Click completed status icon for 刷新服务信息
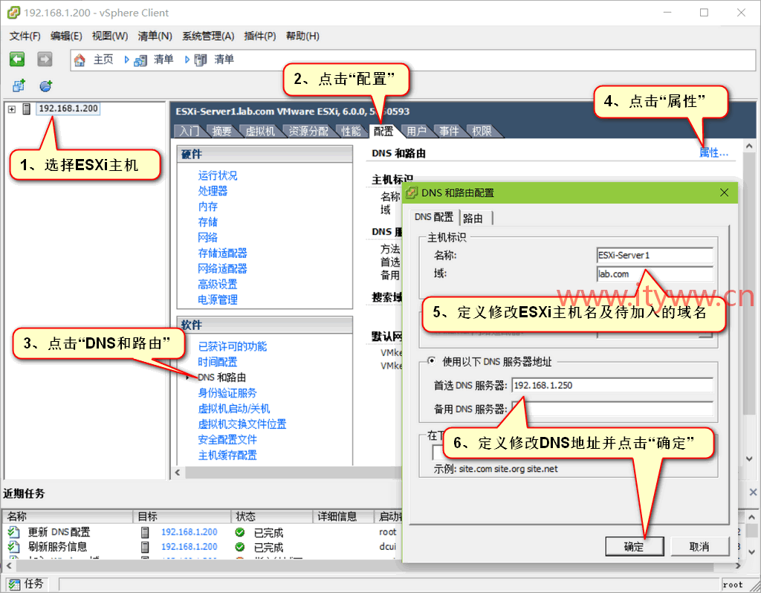 coord(240,547)
